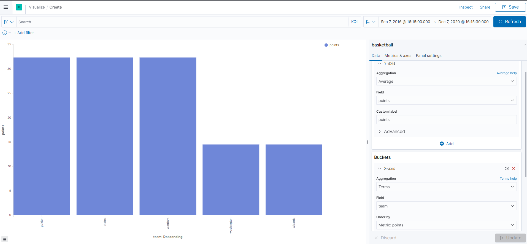This screenshot has width=527, height=244.
Task: Open the Y-axis points field dropdown
Action: [446, 101]
